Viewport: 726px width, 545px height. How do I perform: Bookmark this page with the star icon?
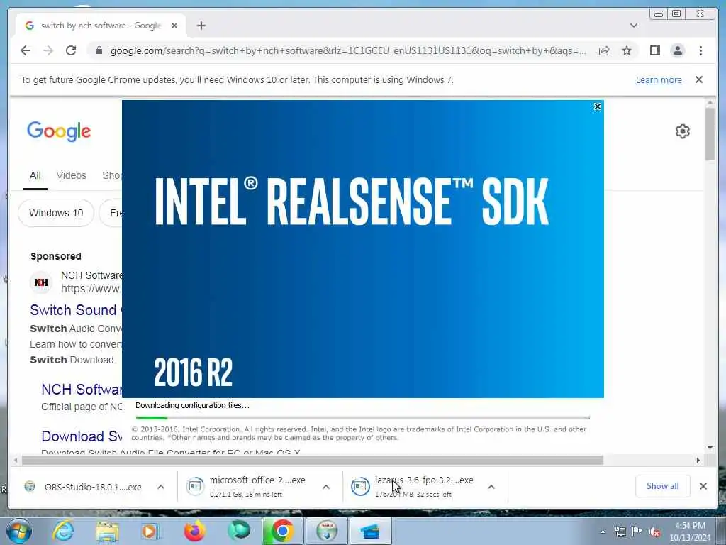click(x=627, y=50)
